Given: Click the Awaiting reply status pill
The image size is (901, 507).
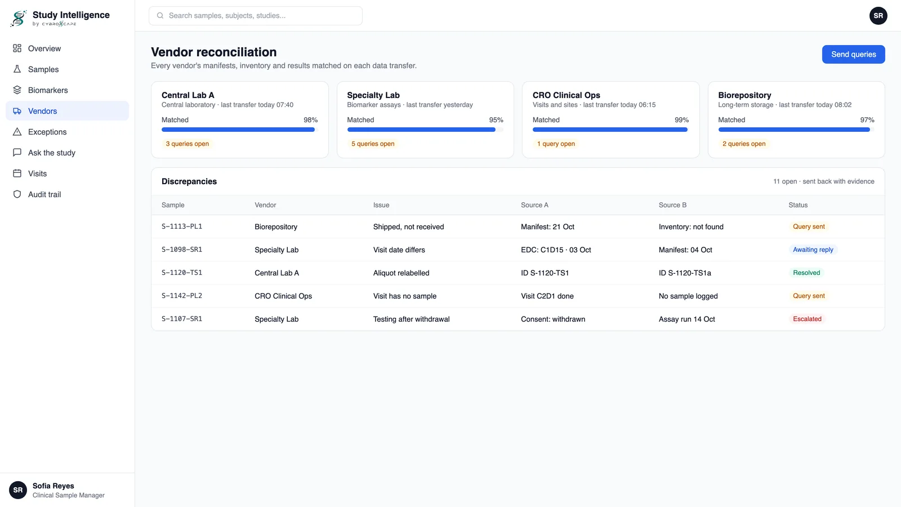Looking at the screenshot, I should point(813,250).
